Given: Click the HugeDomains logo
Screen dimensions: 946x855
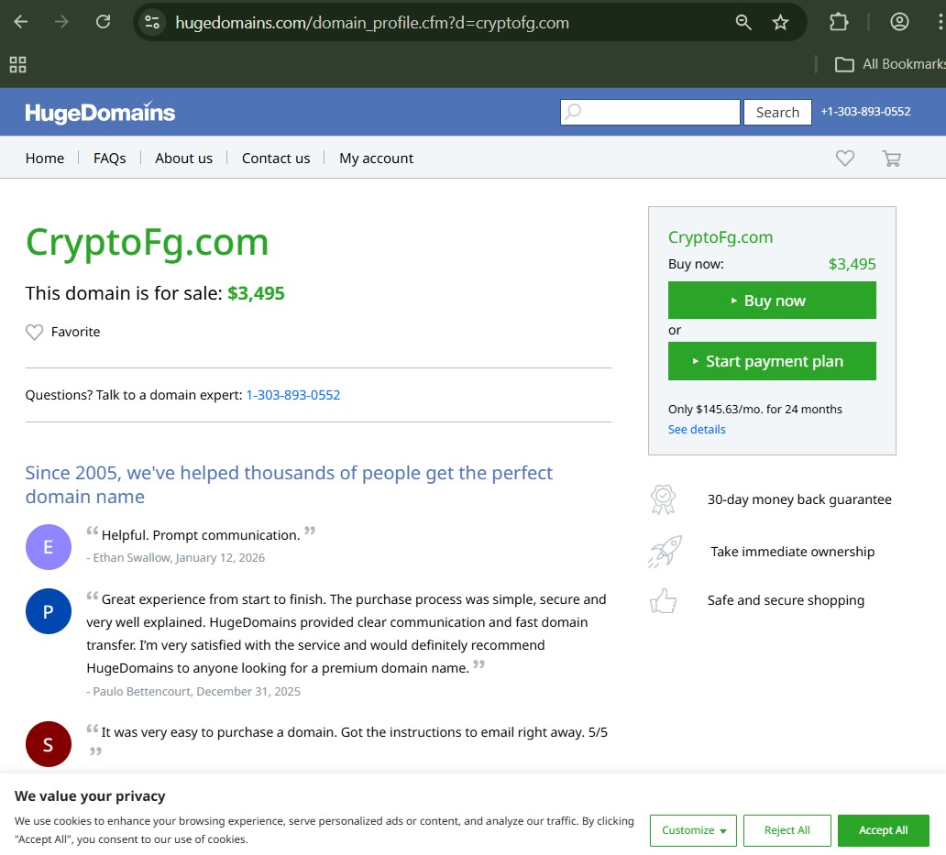Looking at the screenshot, I should [98, 111].
